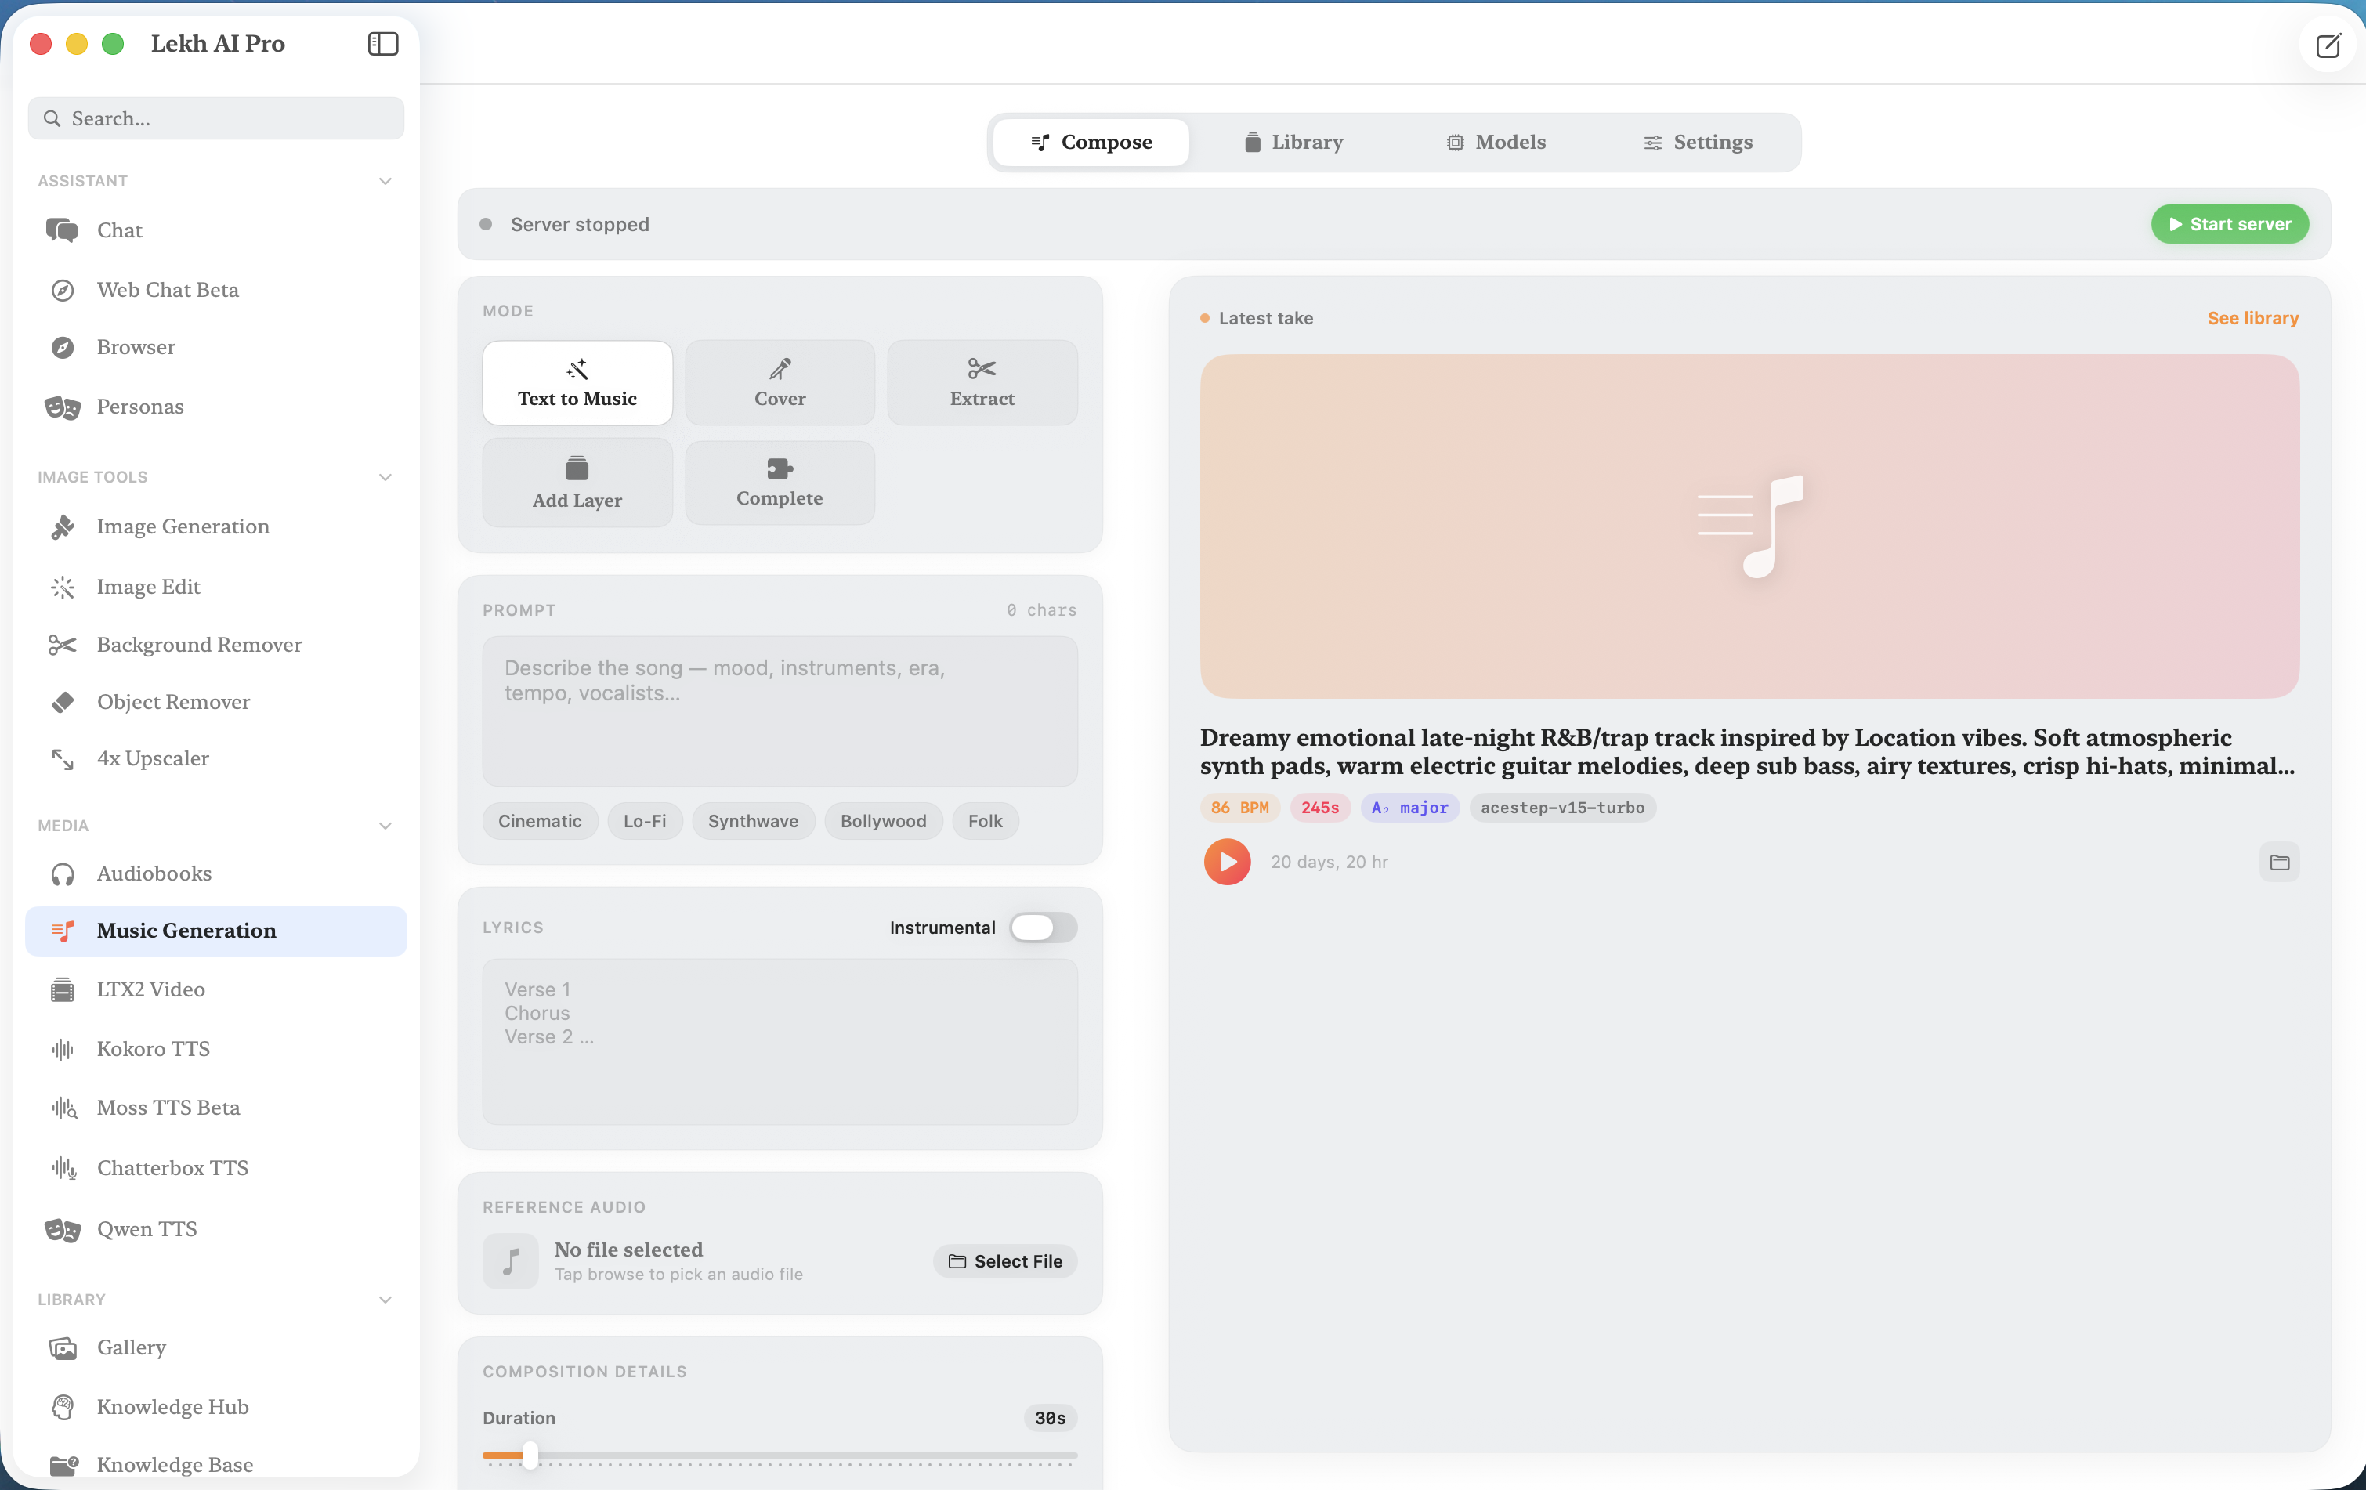Switch to the Compose tab
Image resolution: width=2366 pixels, height=1490 pixels.
[x=1091, y=143]
